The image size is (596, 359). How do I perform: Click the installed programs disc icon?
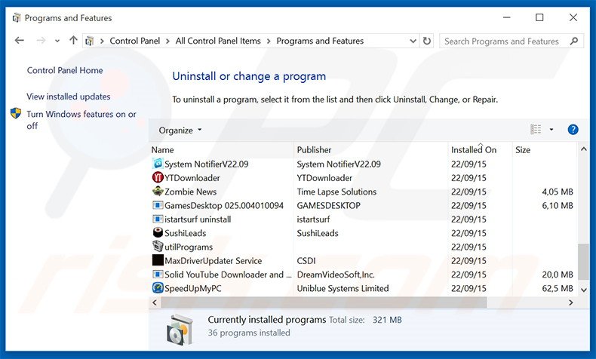pyautogui.click(x=180, y=330)
